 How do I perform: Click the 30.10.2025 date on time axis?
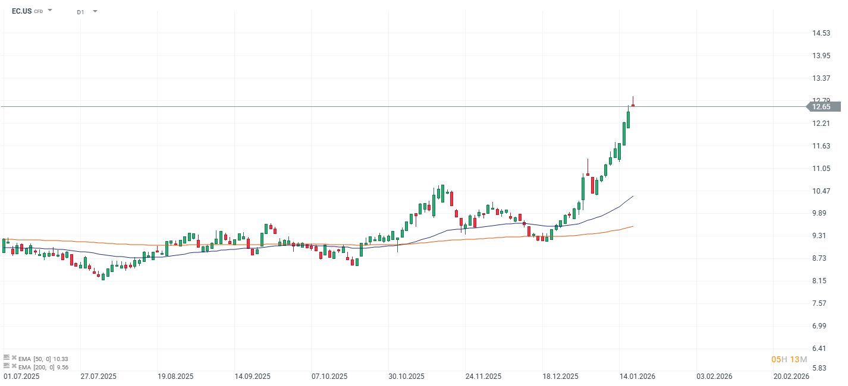pos(407,376)
